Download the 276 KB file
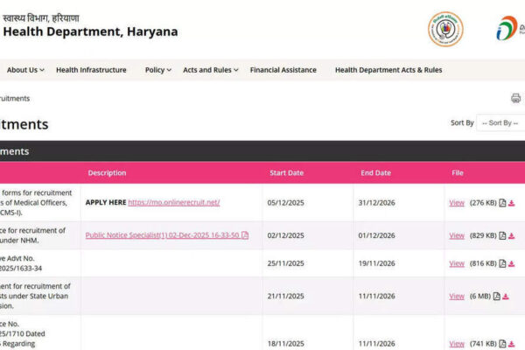 (x=512, y=203)
